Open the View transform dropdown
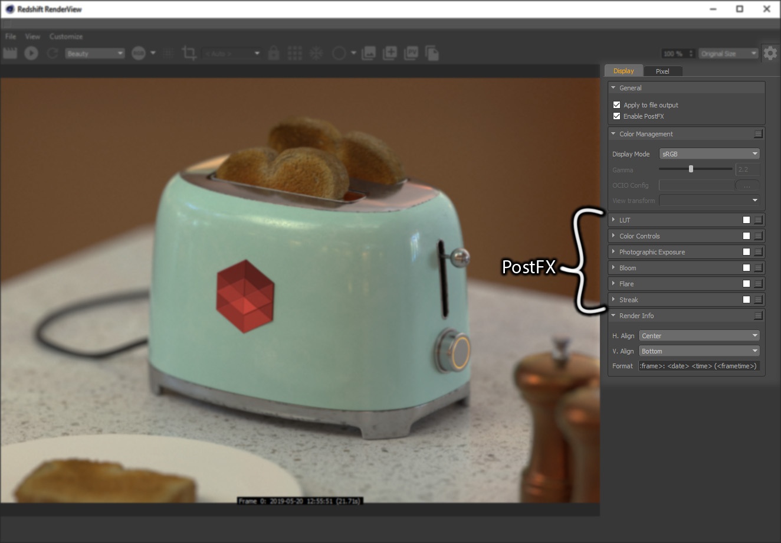The height and width of the screenshot is (543, 781). 710,201
